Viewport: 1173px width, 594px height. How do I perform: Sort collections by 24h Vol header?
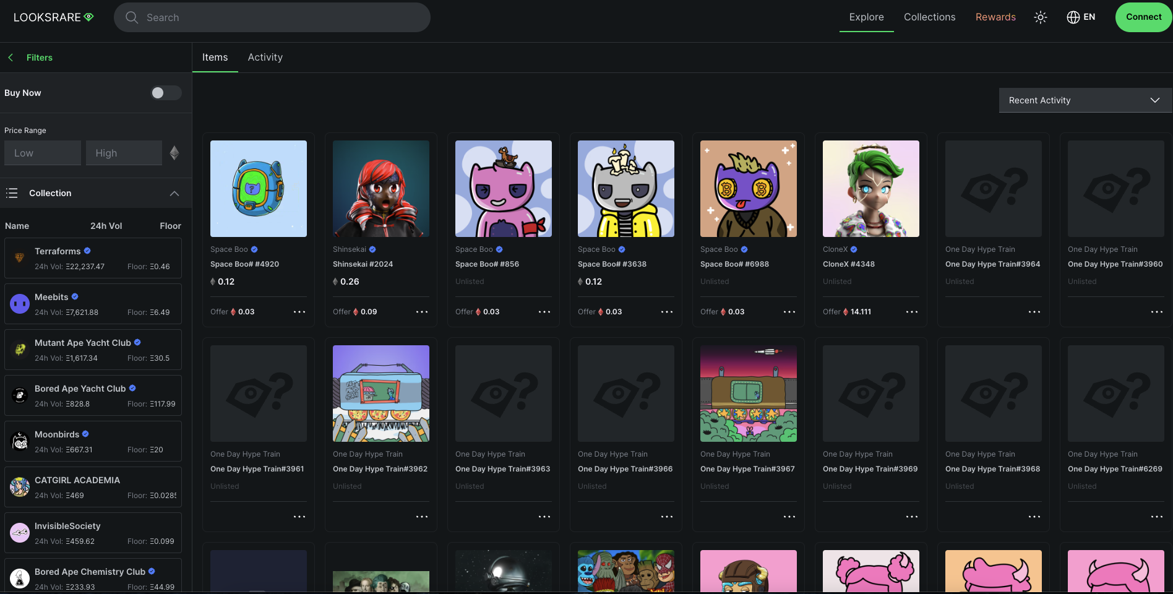[106, 226]
